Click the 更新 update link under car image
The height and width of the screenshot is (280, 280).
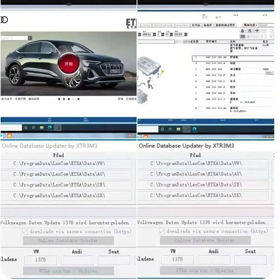tap(120, 99)
